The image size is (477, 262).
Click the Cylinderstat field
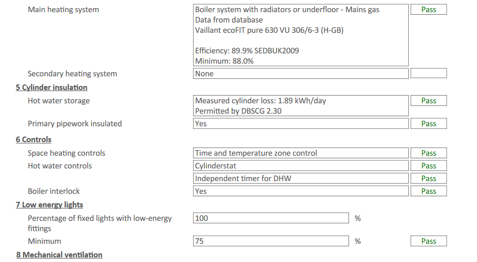[300, 165]
